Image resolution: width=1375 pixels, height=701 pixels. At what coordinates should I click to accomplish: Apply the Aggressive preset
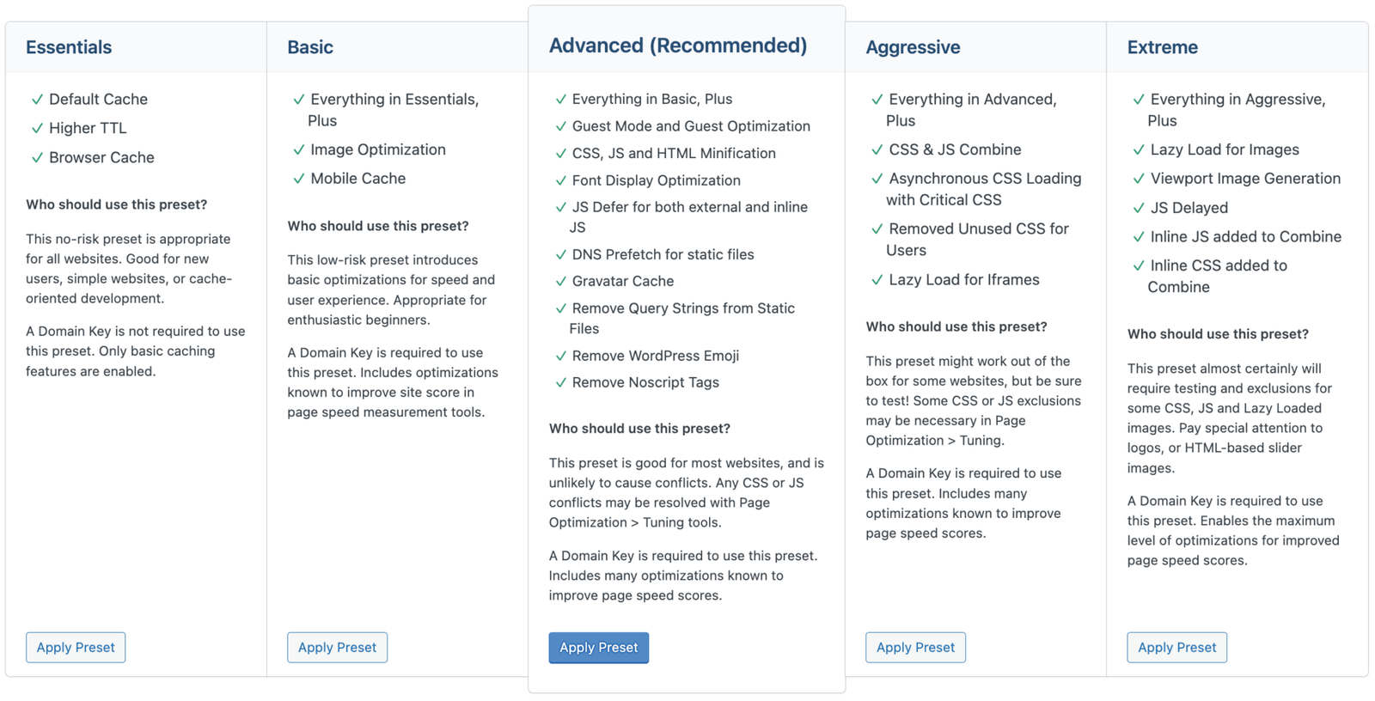[915, 648]
